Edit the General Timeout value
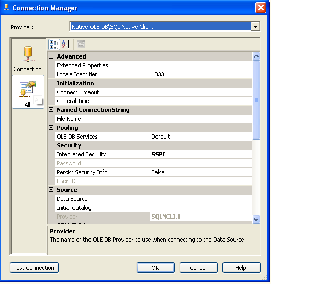Image resolution: width=335 pixels, height=284 pixels. (x=201, y=101)
